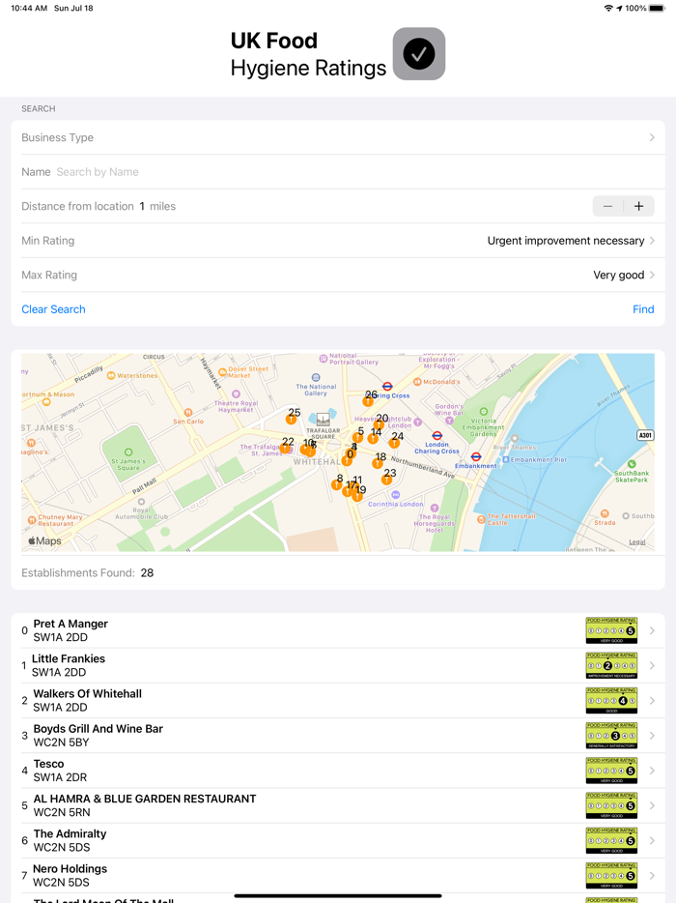Tap Clear Search

point(53,309)
